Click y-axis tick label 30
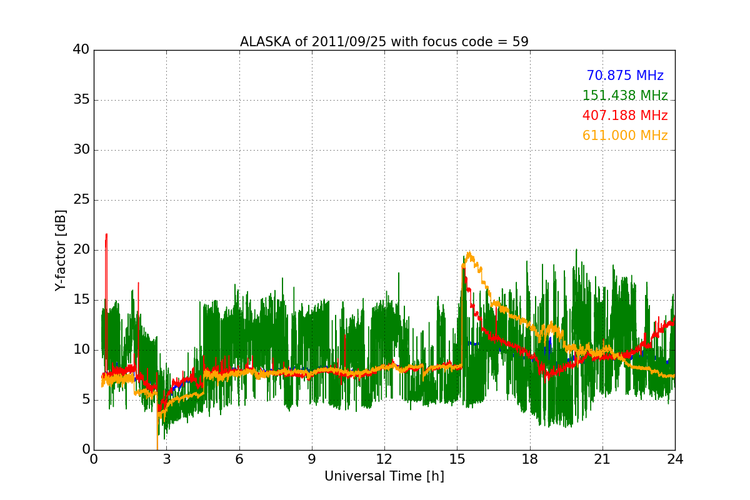The width and height of the screenshot is (750, 500). [81, 150]
